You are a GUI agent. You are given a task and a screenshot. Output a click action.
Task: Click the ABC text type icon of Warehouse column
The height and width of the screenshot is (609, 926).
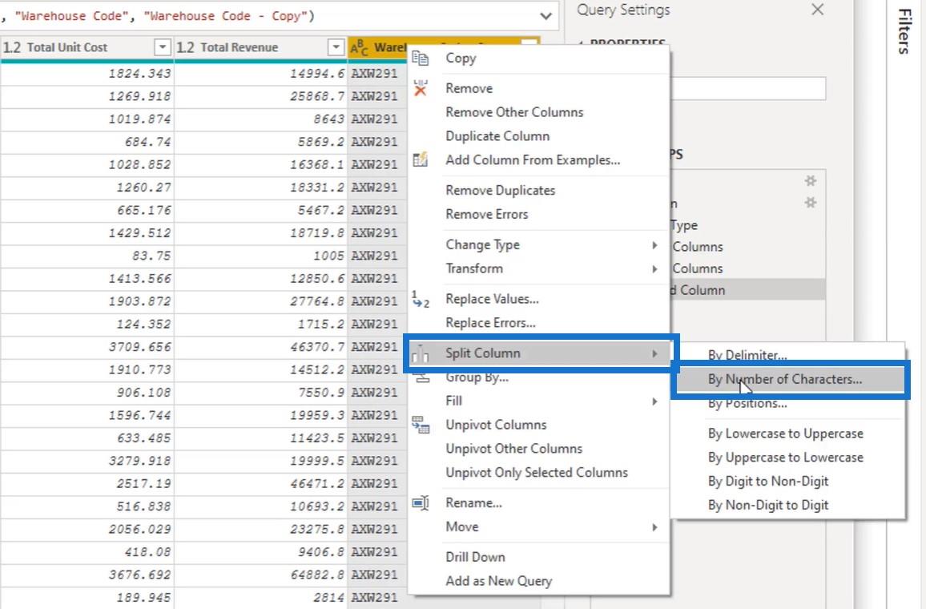[359, 47]
